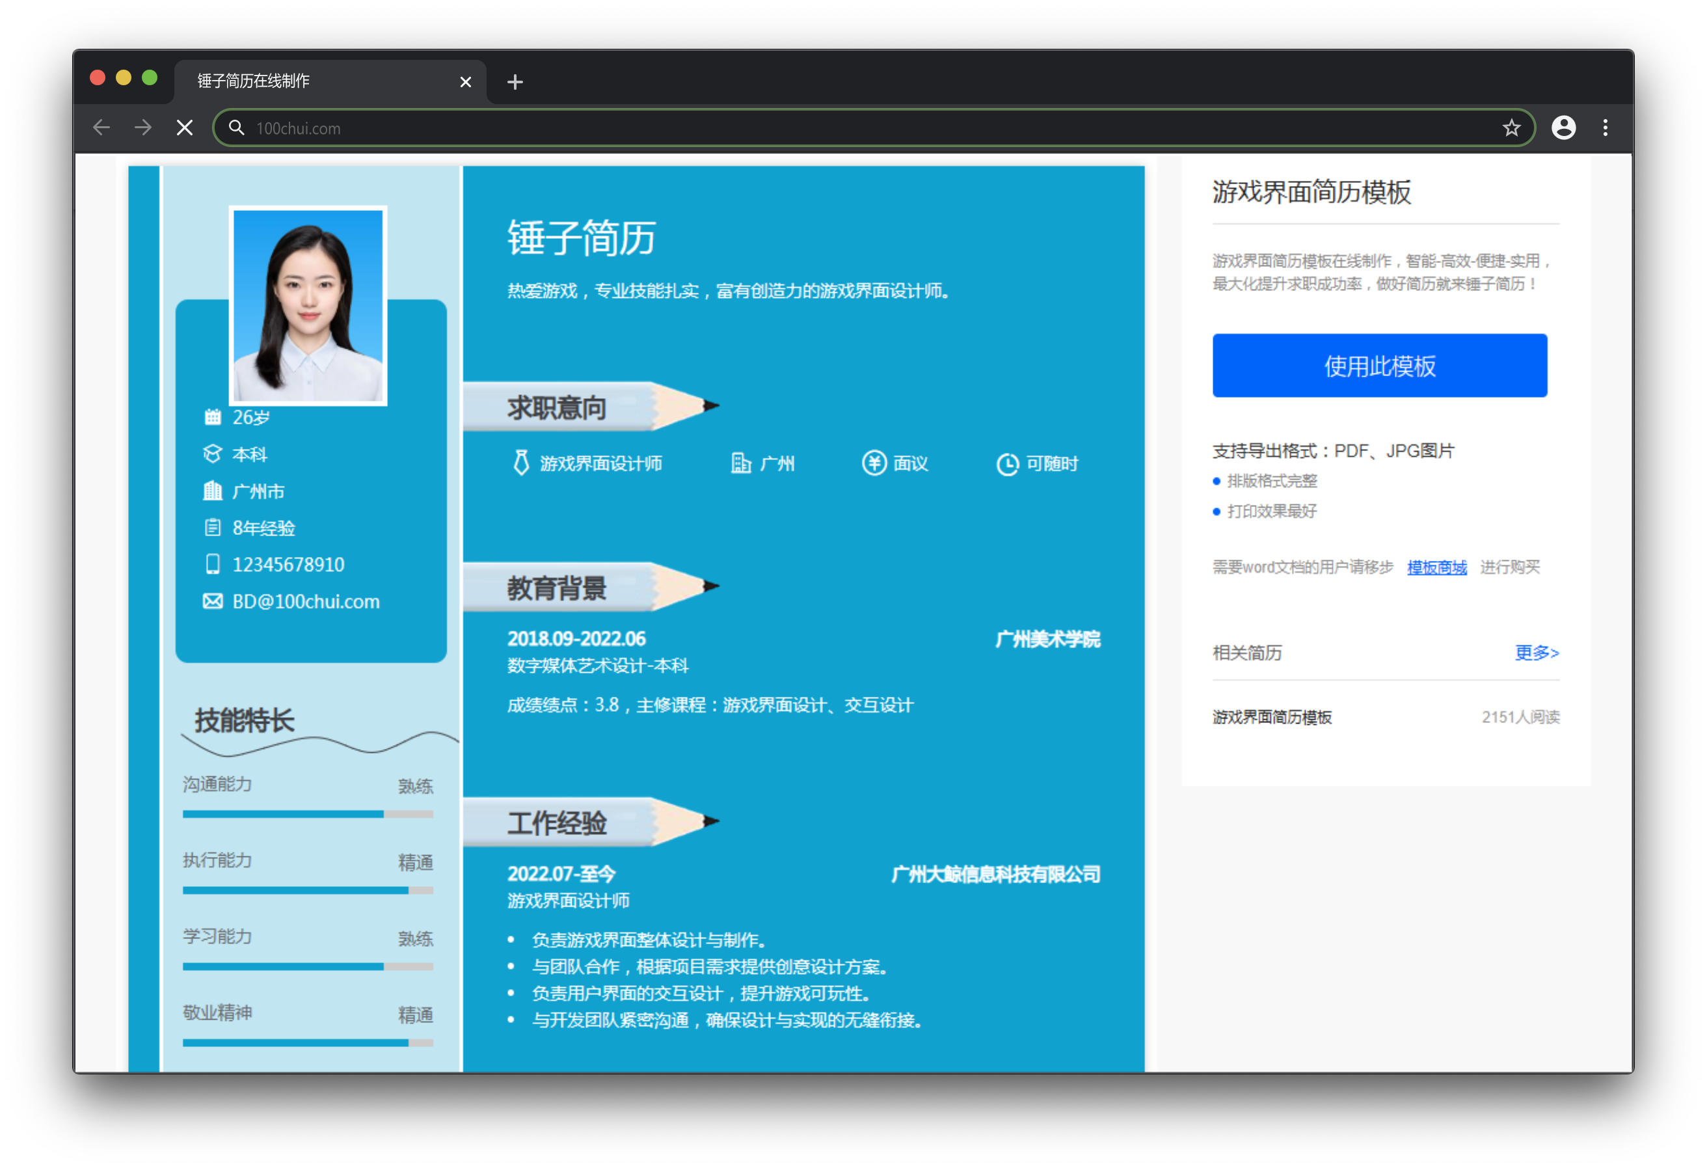Click the tie icon beside 游戏界面设计师

click(521, 463)
